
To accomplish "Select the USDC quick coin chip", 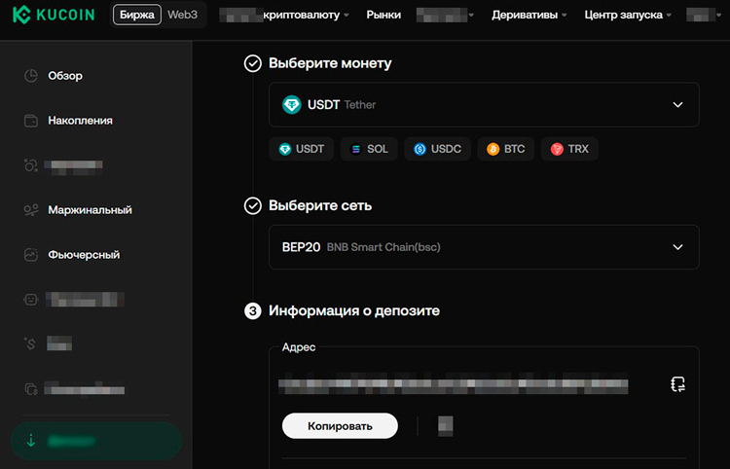I will point(438,149).
